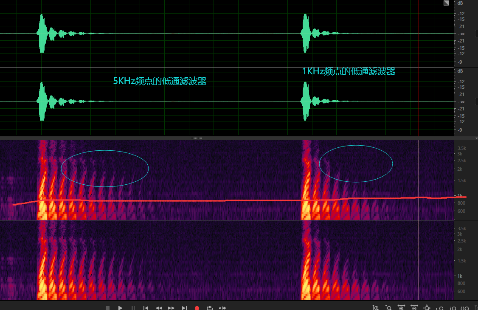
Task: Toggle the Skip Selection button
Action: 222,308
